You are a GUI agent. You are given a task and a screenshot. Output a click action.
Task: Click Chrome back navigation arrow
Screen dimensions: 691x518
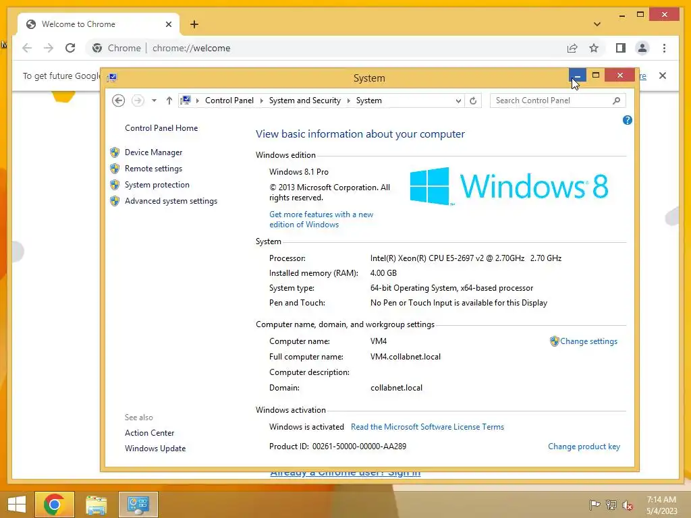coord(27,48)
